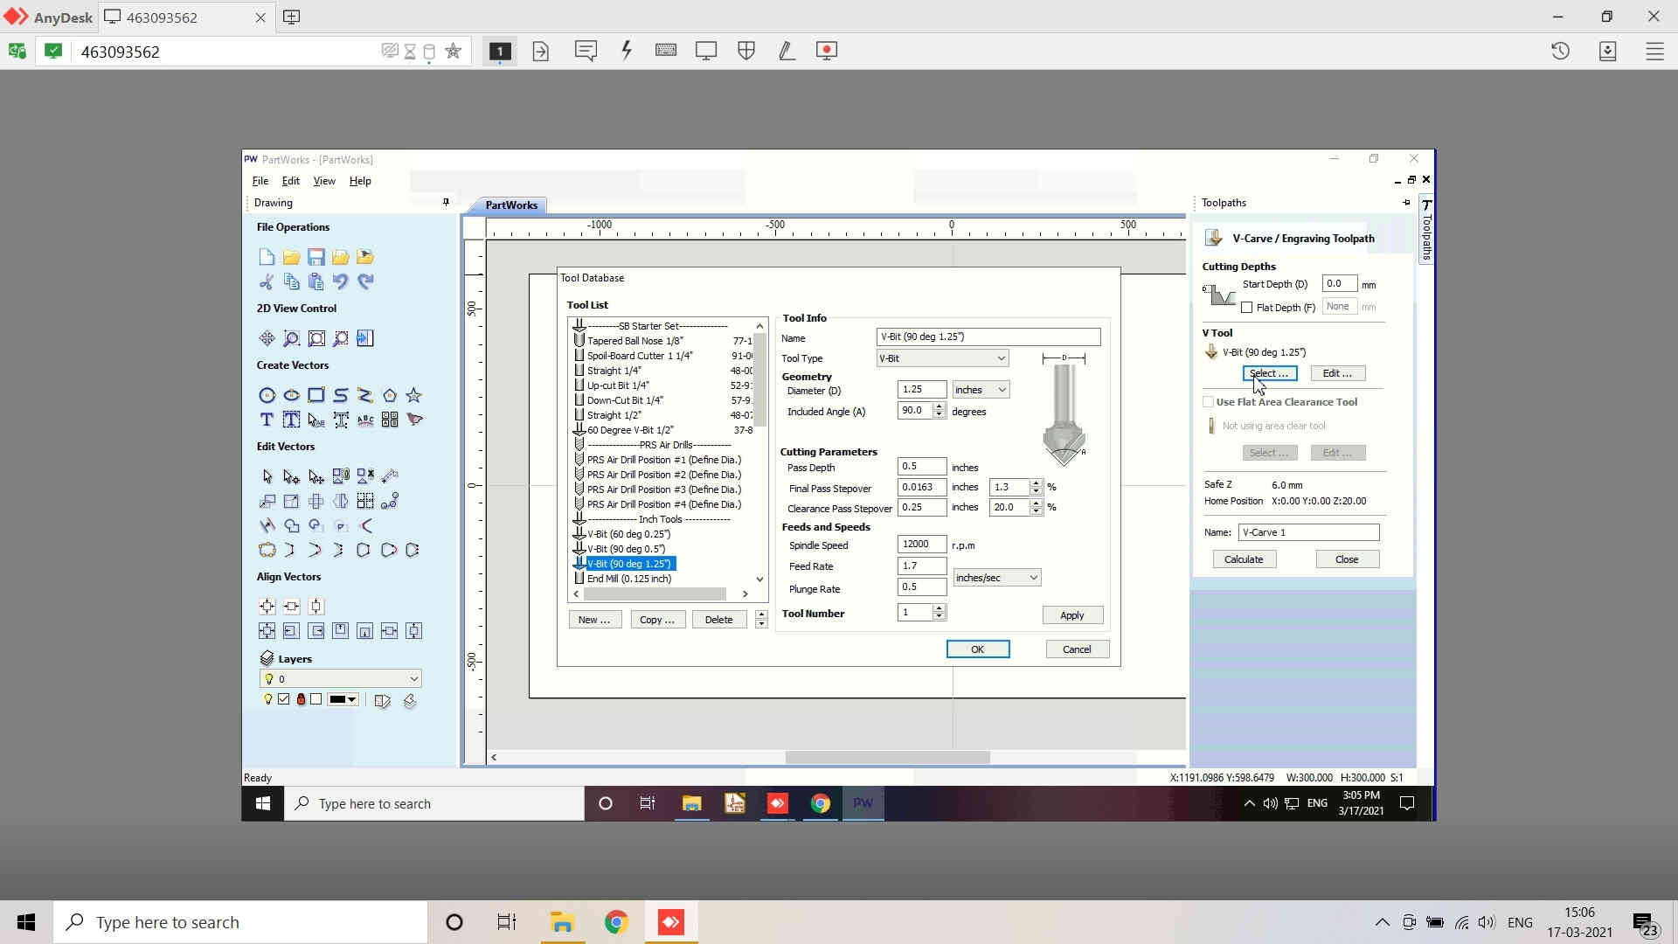The height and width of the screenshot is (944, 1678).
Task: Click AnyDesk chat message icon
Action: tap(586, 51)
